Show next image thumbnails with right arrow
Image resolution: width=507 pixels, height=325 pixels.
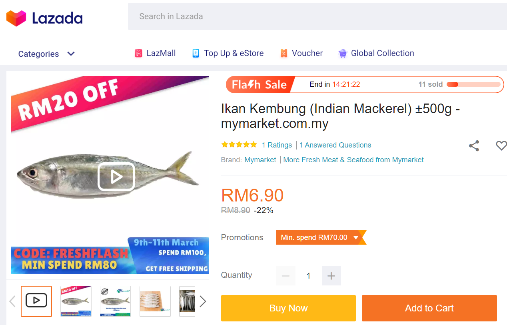(x=203, y=301)
